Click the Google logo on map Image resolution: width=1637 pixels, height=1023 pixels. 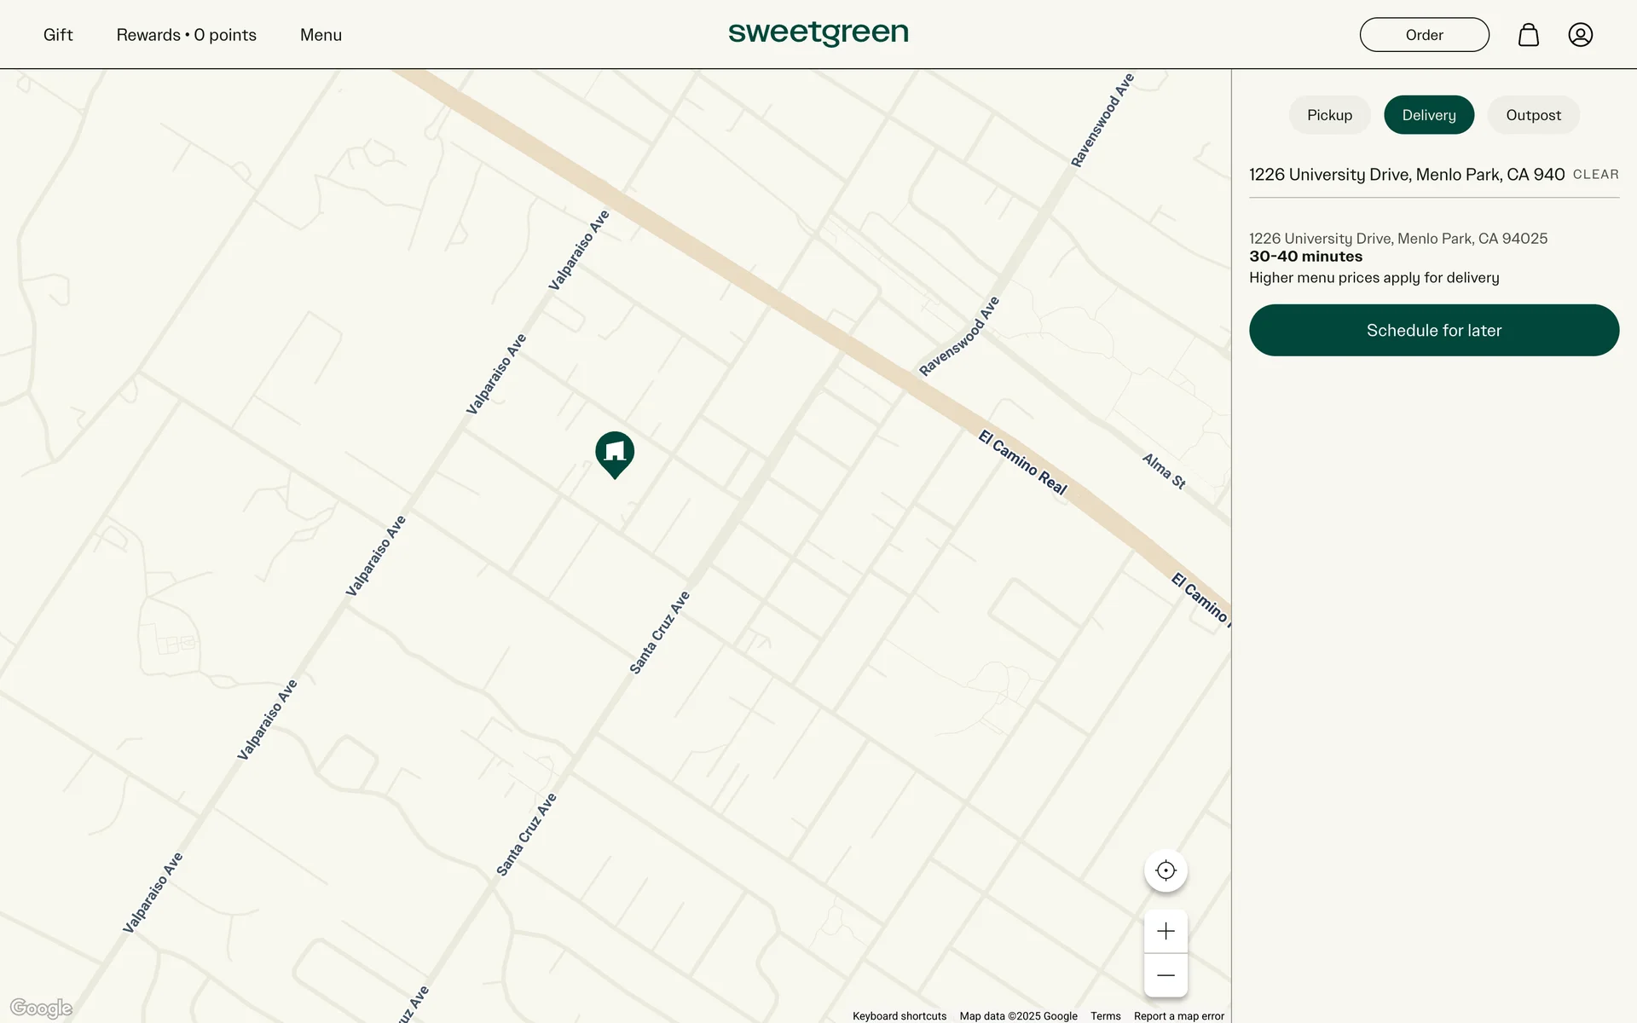tap(41, 1008)
